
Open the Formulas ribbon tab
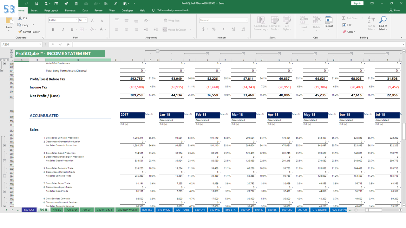click(x=70, y=10)
